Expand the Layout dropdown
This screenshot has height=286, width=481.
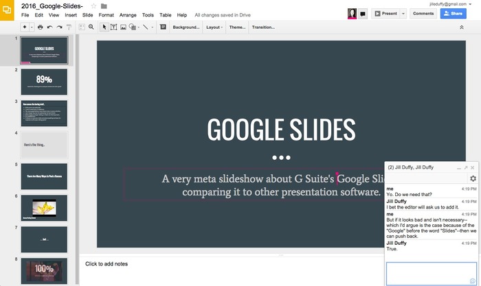pos(214,27)
